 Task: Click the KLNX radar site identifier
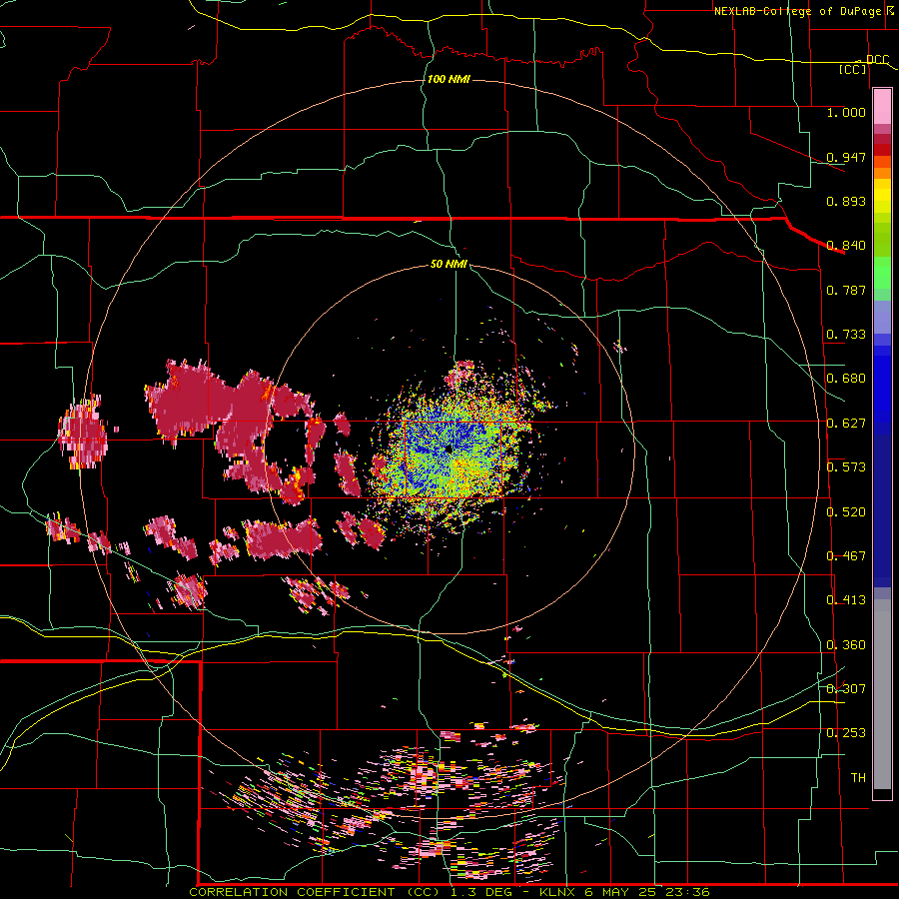(558, 892)
